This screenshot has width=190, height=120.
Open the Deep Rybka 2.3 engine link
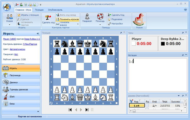pyautogui.click(x=32, y=39)
